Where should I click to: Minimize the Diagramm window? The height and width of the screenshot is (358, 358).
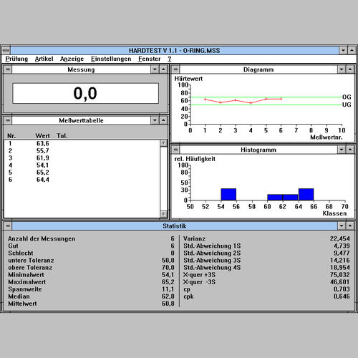click(x=342, y=69)
